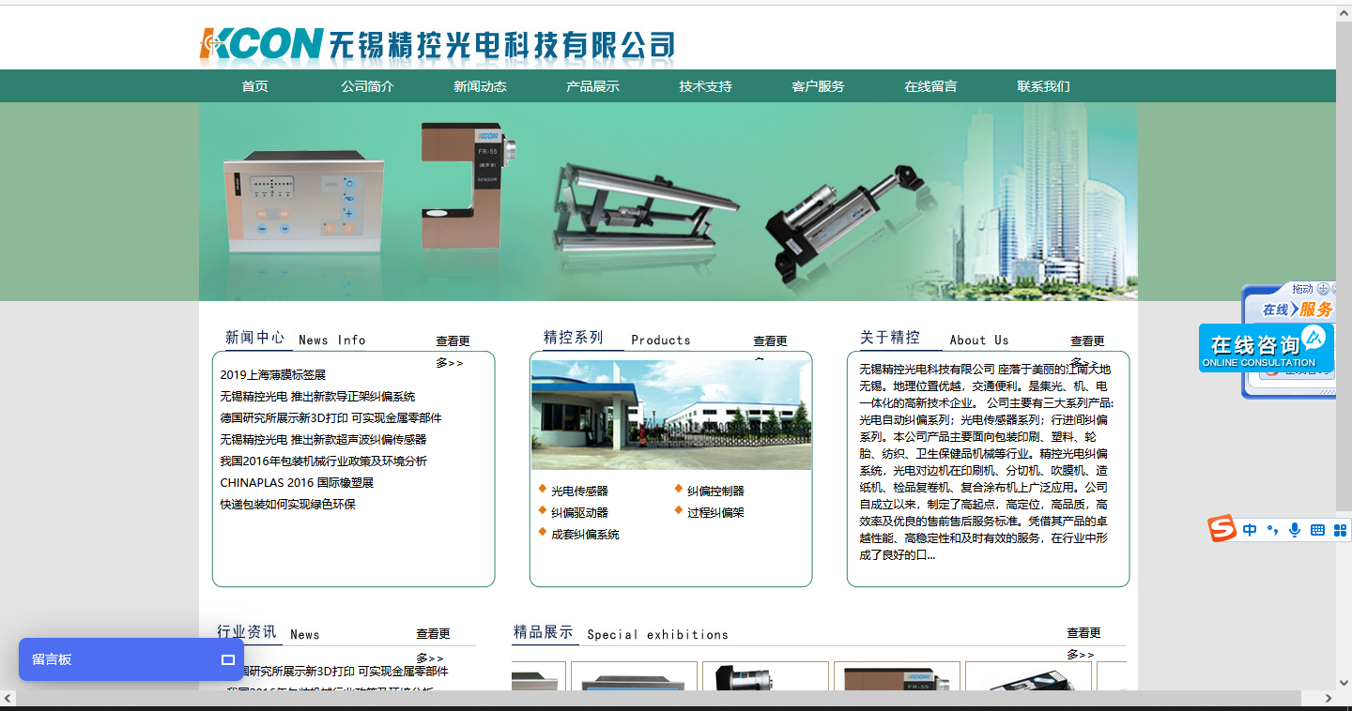Click the drag handle icon next to 拖动

click(1324, 289)
